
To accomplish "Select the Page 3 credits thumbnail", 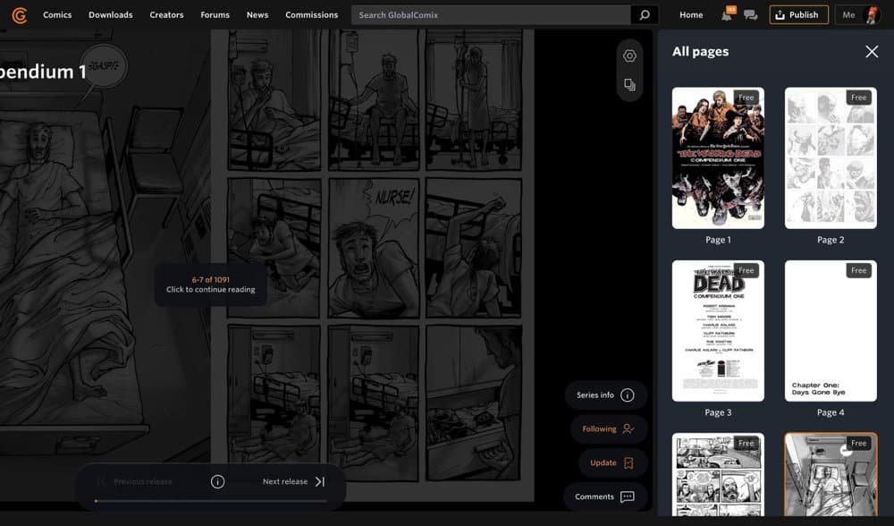I will tap(718, 331).
